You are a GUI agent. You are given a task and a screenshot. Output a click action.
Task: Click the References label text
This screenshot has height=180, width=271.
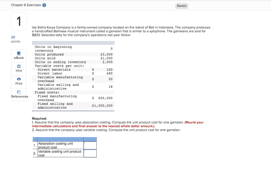tap(19, 97)
